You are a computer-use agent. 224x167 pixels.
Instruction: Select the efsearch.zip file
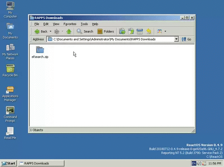[x=40, y=52]
